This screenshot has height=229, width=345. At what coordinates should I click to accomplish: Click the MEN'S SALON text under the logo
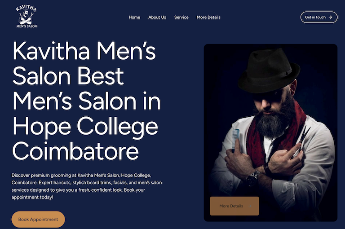pos(27,26)
